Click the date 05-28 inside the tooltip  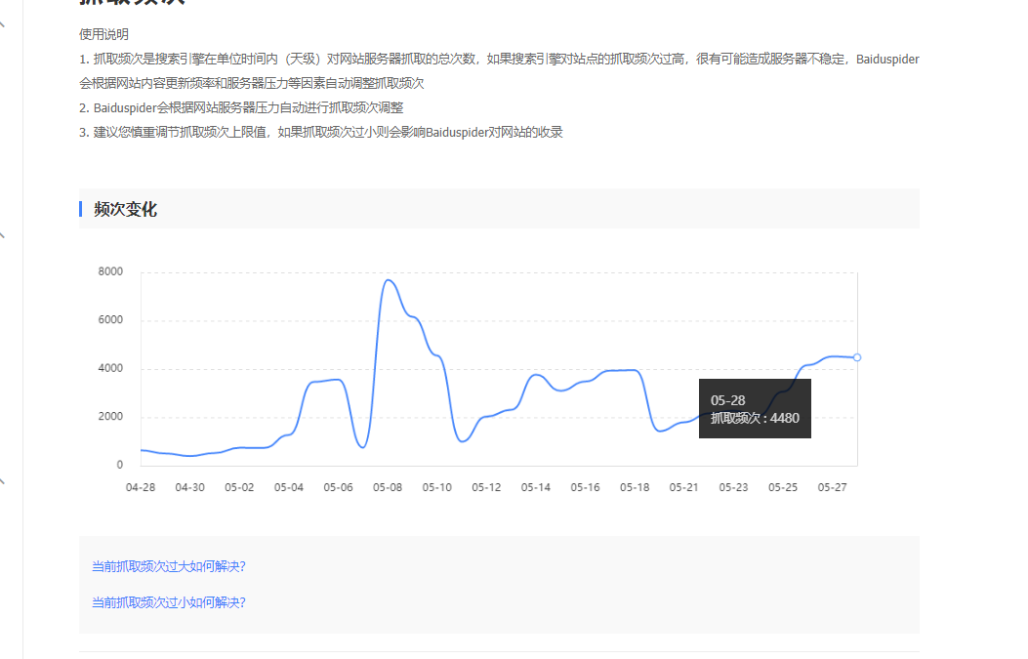pyautogui.click(x=727, y=399)
